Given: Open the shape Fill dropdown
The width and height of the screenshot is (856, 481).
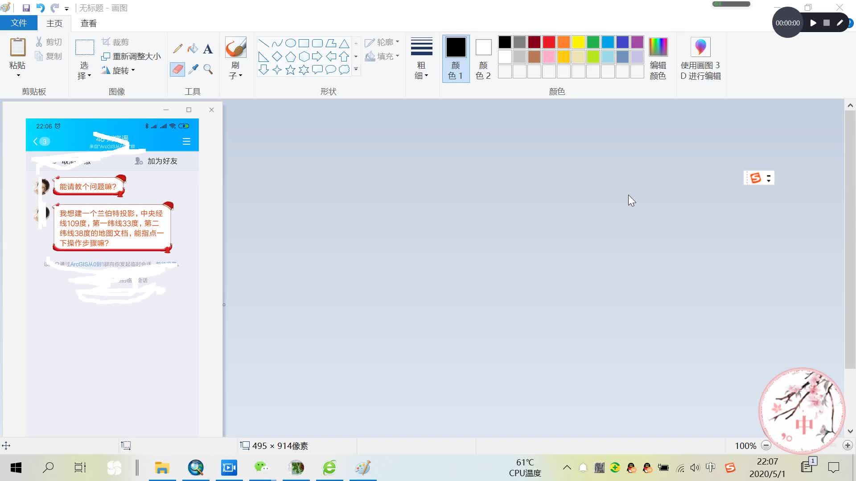Looking at the screenshot, I should (x=382, y=56).
